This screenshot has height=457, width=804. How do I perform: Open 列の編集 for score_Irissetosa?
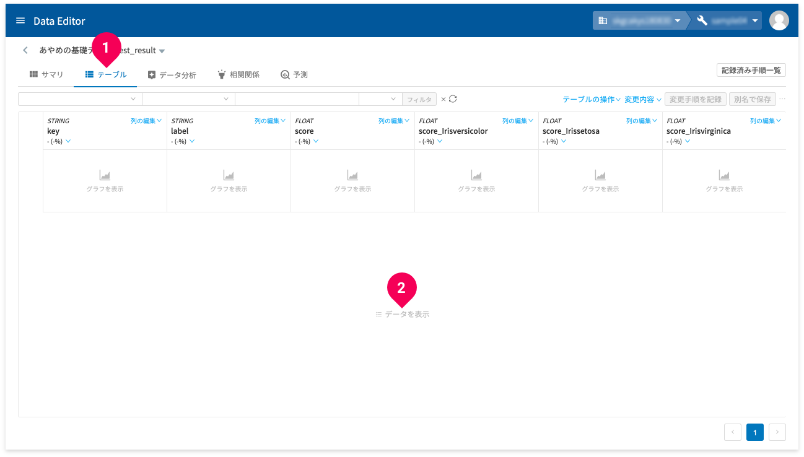(642, 121)
